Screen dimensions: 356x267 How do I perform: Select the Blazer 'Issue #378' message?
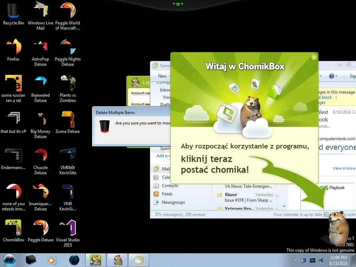(248, 197)
